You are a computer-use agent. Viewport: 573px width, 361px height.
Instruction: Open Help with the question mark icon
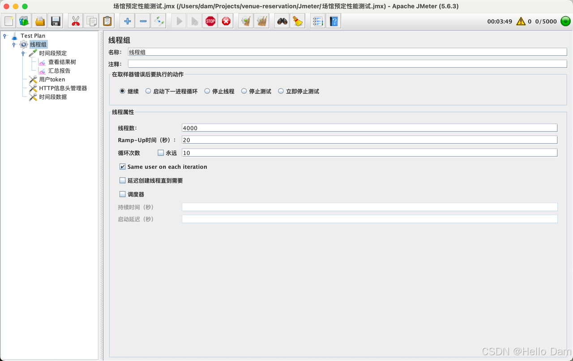(x=334, y=21)
